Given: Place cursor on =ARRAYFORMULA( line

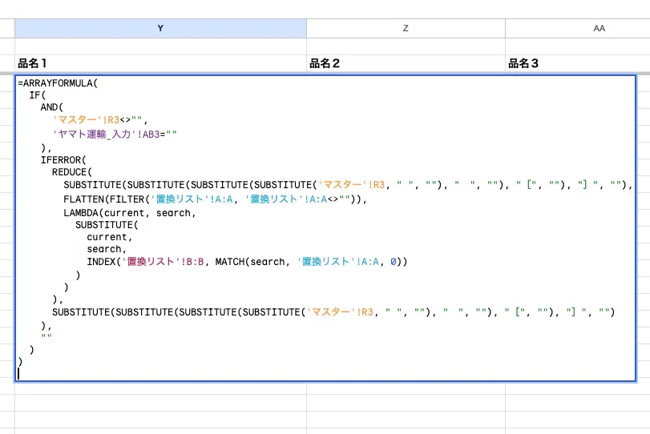Looking at the screenshot, I should 58,83.
